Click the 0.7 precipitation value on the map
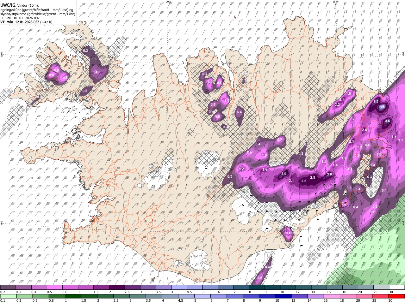 click(x=280, y=140)
